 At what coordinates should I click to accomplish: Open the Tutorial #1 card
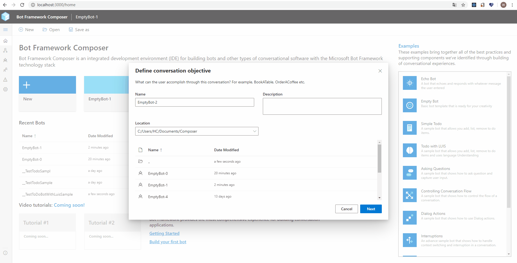tap(47, 231)
